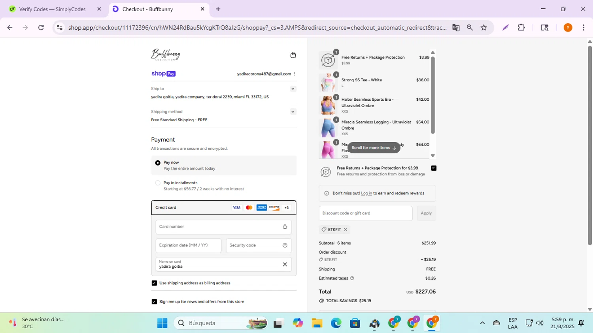Select Pay in installments option
593x333 pixels.
click(158, 183)
